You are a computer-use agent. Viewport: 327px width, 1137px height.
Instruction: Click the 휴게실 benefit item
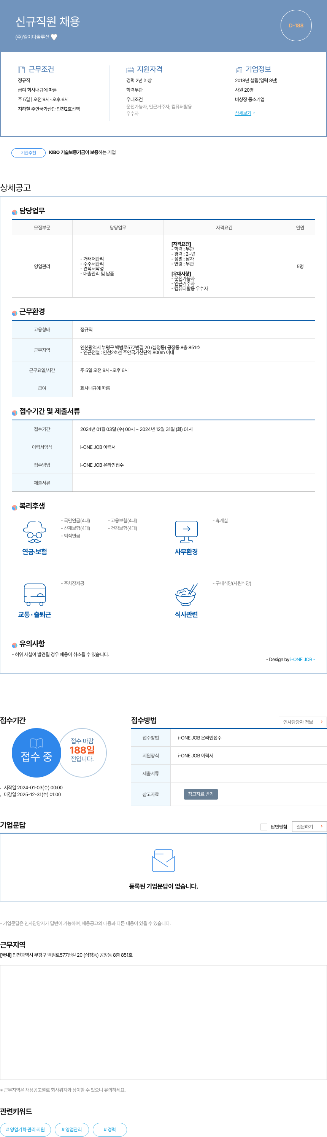[220, 520]
